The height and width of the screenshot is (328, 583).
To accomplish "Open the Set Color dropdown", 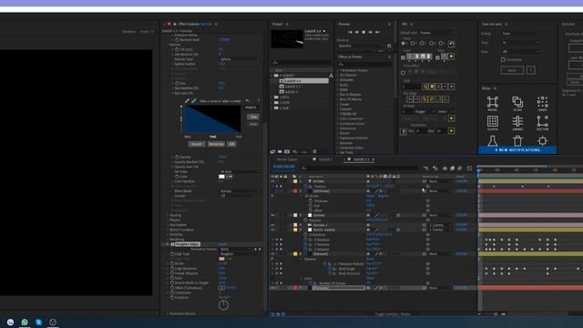I will (240, 171).
